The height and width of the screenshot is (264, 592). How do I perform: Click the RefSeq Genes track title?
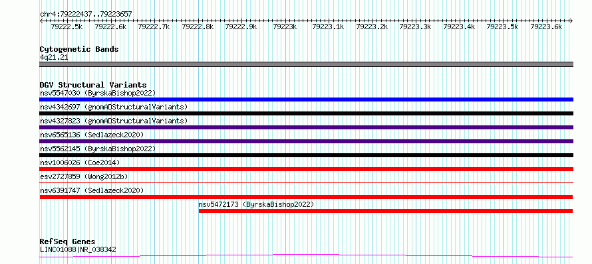tap(67, 241)
